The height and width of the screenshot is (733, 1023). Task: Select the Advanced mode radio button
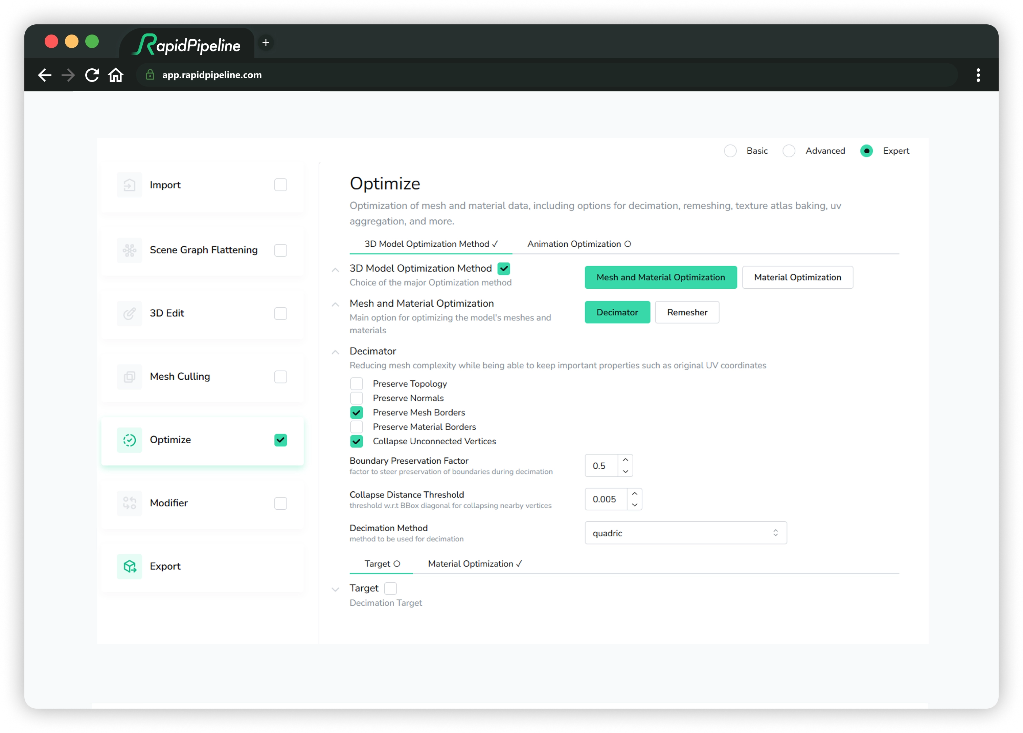(789, 151)
